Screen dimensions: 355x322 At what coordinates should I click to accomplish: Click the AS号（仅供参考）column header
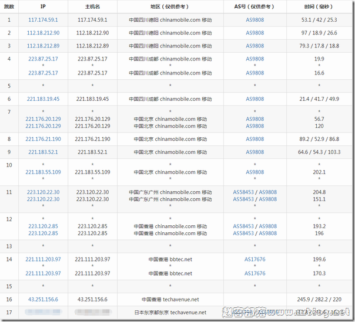254,7
